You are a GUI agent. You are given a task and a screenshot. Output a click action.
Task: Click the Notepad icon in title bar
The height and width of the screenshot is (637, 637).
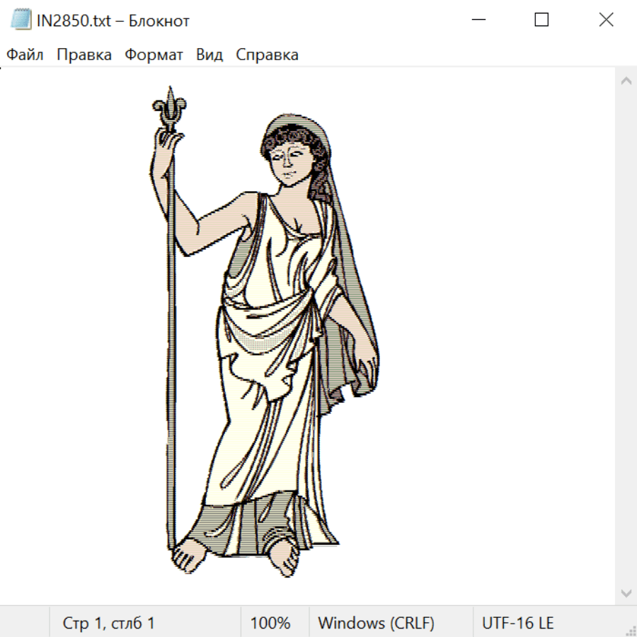pyautogui.click(x=20, y=21)
